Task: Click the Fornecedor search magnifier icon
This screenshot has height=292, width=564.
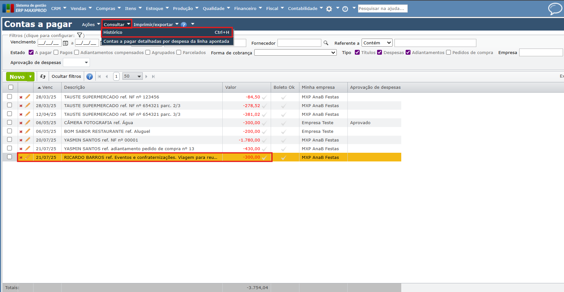Action: pos(326,43)
